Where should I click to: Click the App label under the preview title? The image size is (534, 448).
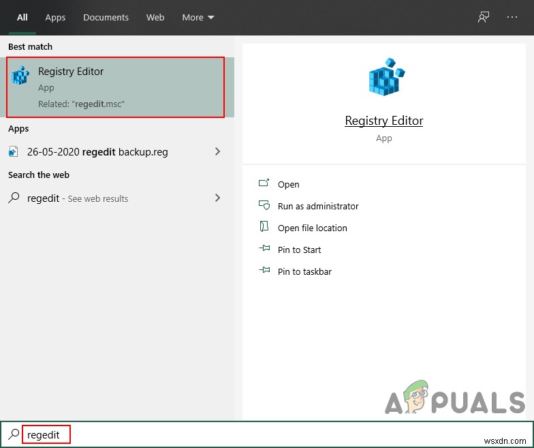(384, 138)
